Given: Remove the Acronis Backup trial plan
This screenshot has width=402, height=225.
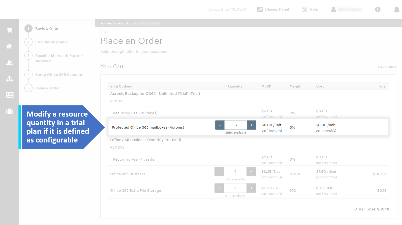Looking at the screenshot, I should click(117, 101).
